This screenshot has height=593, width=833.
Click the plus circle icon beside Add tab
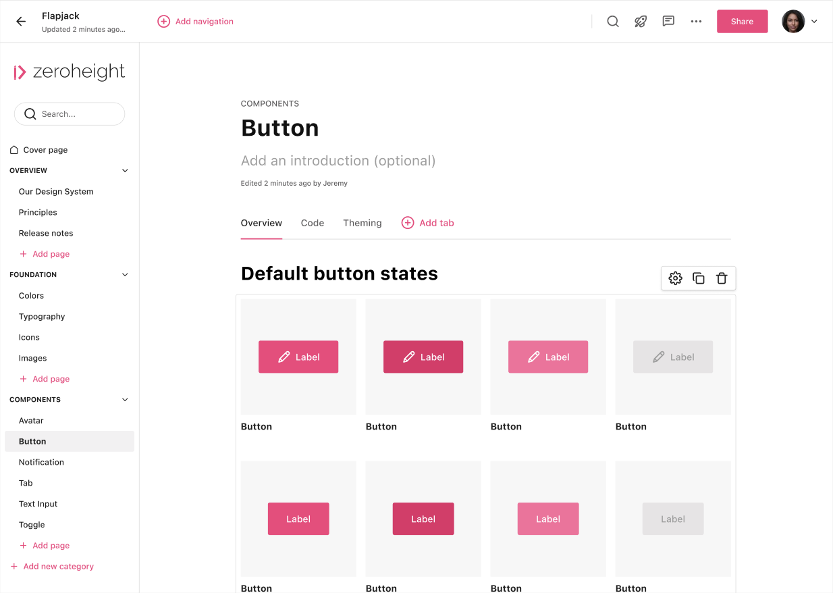[408, 223]
